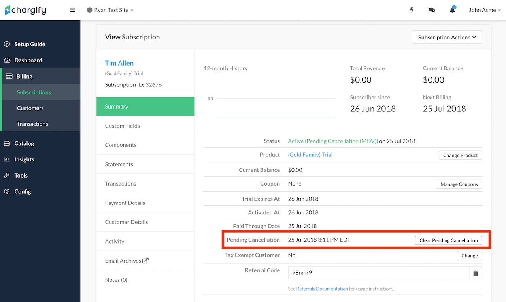Click the Setup Guide box icon
This screenshot has width=506, height=302.
click(x=7, y=44)
